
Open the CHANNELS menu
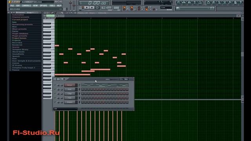pos(26,5)
